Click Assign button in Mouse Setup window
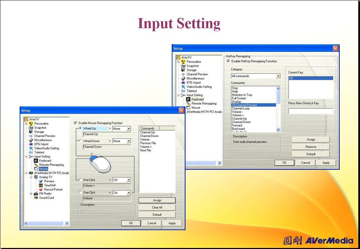The height and width of the screenshot is (249, 360). pyautogui.click(x=157, y=200)
